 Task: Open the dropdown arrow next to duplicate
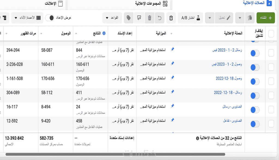click(240, 18)
